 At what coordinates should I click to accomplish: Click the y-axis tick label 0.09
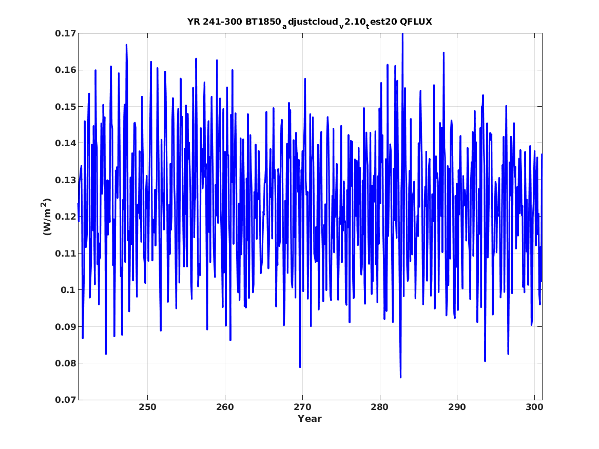(x=65, y=326)
